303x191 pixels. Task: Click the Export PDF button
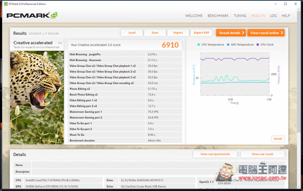(201, 33)
